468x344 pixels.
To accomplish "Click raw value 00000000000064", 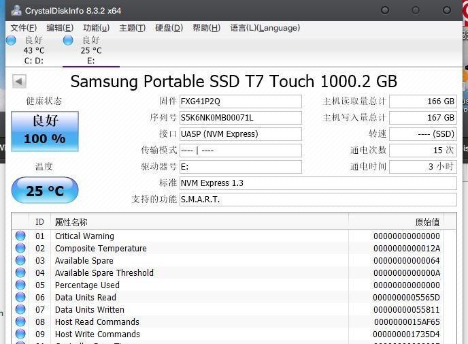I will (407, 261).
